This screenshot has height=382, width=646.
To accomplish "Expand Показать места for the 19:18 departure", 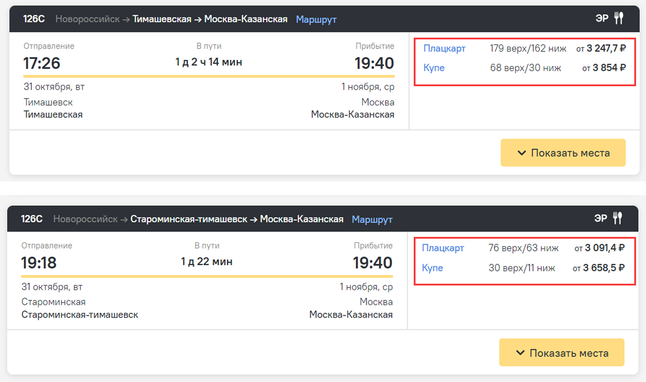I will (x=562, y=353).
